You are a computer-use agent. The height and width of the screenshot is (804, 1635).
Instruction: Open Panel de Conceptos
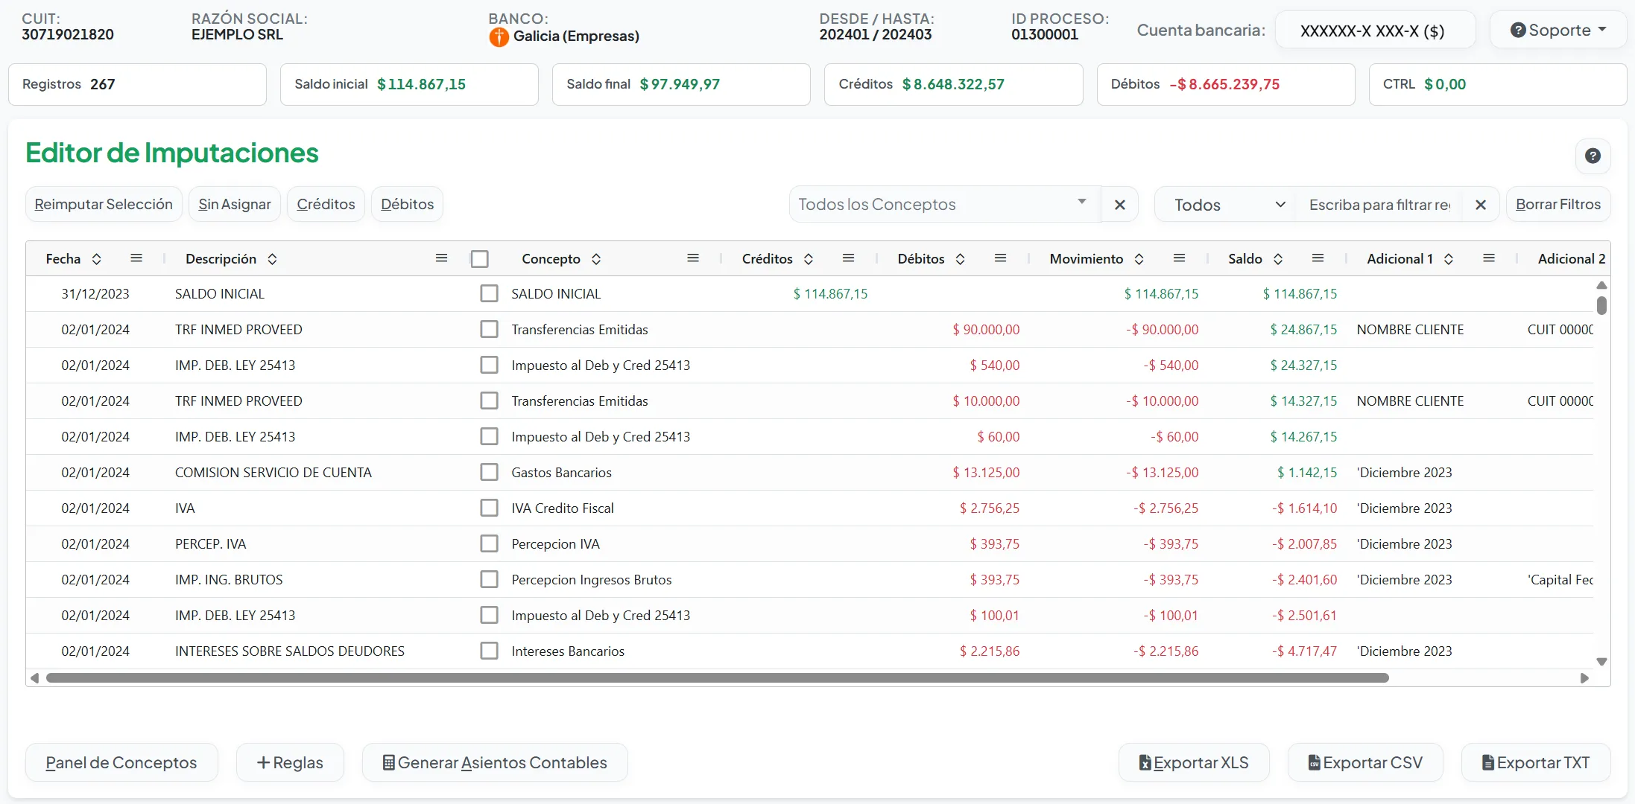[121, 763]
